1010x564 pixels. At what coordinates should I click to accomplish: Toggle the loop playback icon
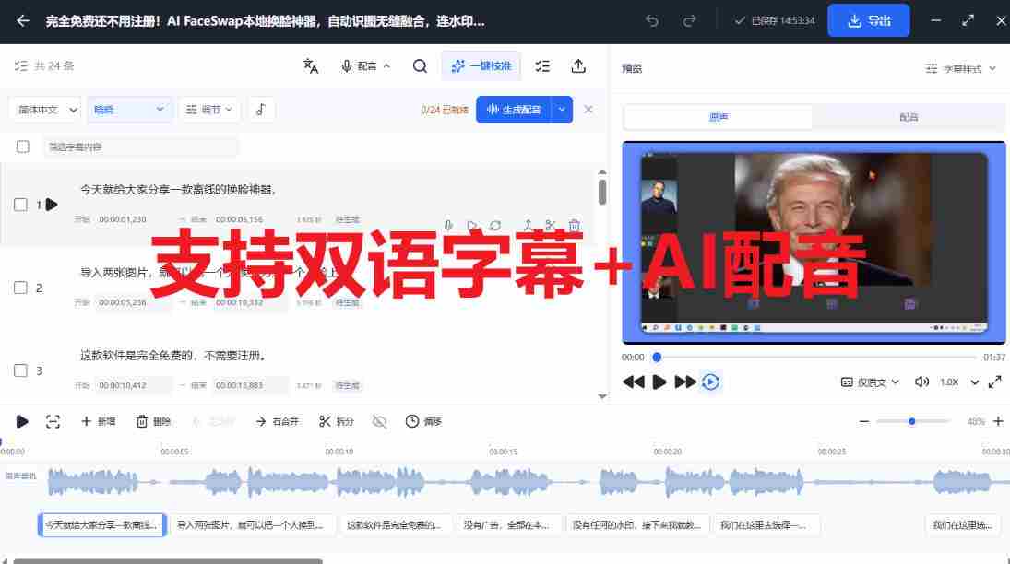710,382
